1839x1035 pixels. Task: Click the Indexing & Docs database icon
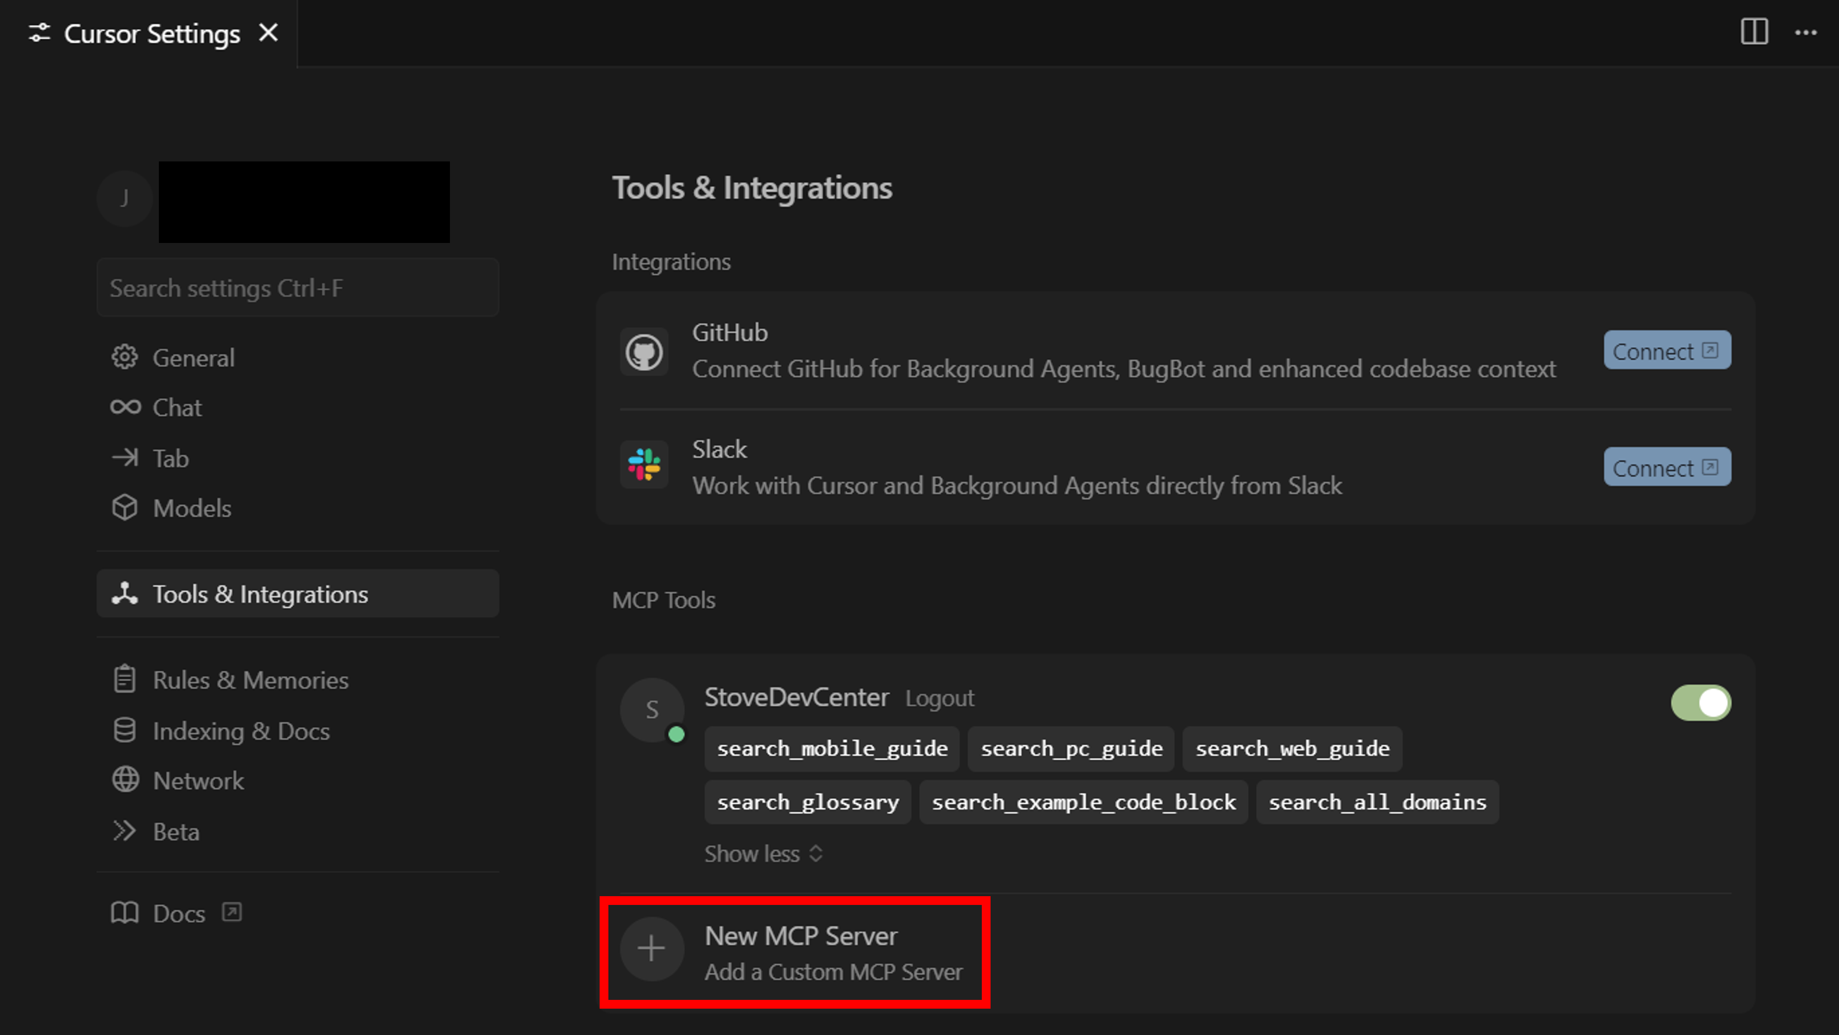coord(125,730)
